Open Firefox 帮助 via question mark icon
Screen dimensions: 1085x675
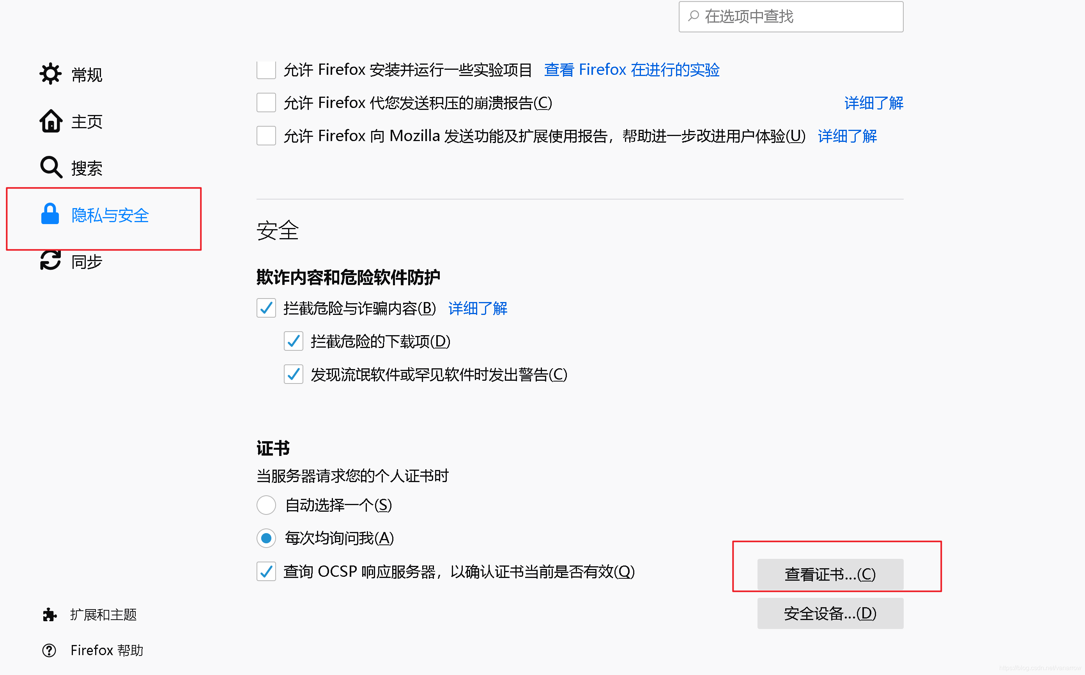(x=49, y=650)
